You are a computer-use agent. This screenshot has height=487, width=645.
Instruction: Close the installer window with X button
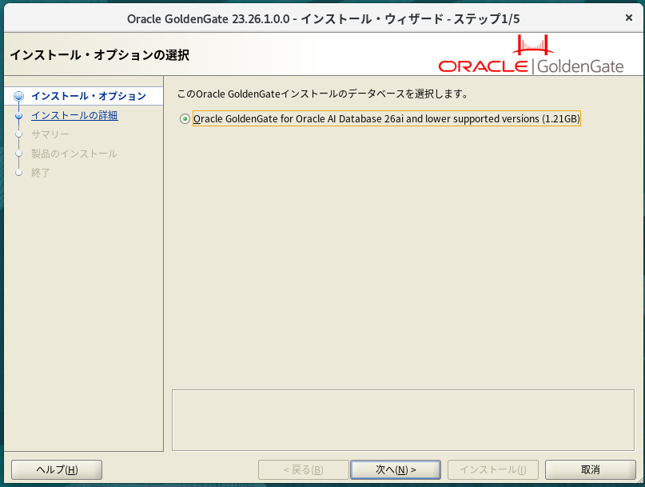(x=629, y=18)
